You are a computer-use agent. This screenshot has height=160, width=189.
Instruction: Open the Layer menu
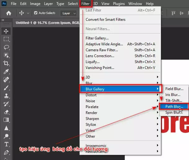pos(48,4)
